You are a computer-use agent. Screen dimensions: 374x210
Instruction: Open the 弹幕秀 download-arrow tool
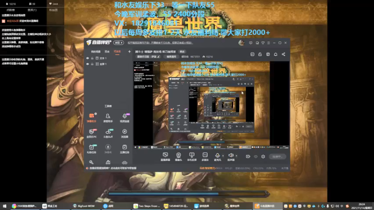tap(108, 149)
